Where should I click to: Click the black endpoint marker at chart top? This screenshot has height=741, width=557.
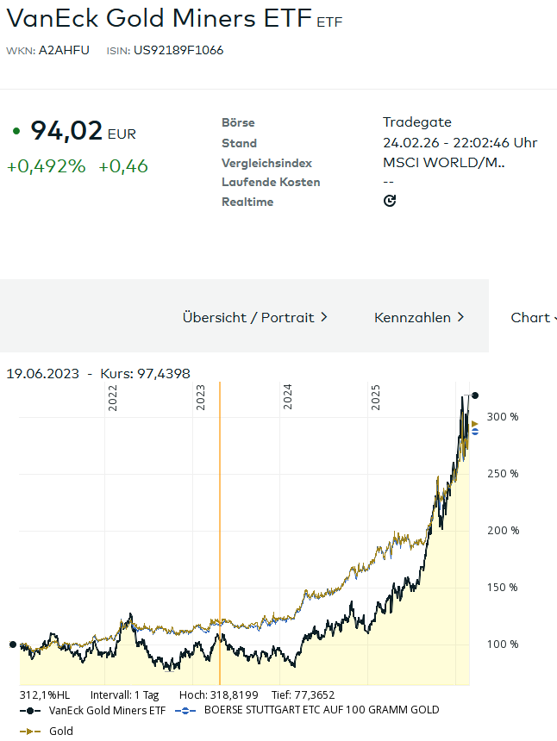point(475,395)
